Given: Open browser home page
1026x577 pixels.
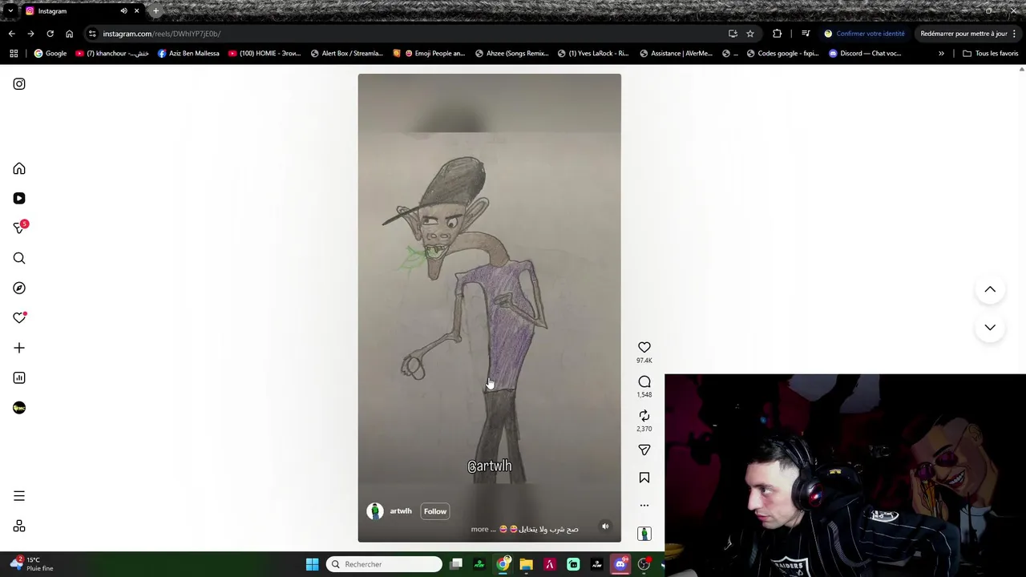Looking at the screenshot, I should point(69,34).
